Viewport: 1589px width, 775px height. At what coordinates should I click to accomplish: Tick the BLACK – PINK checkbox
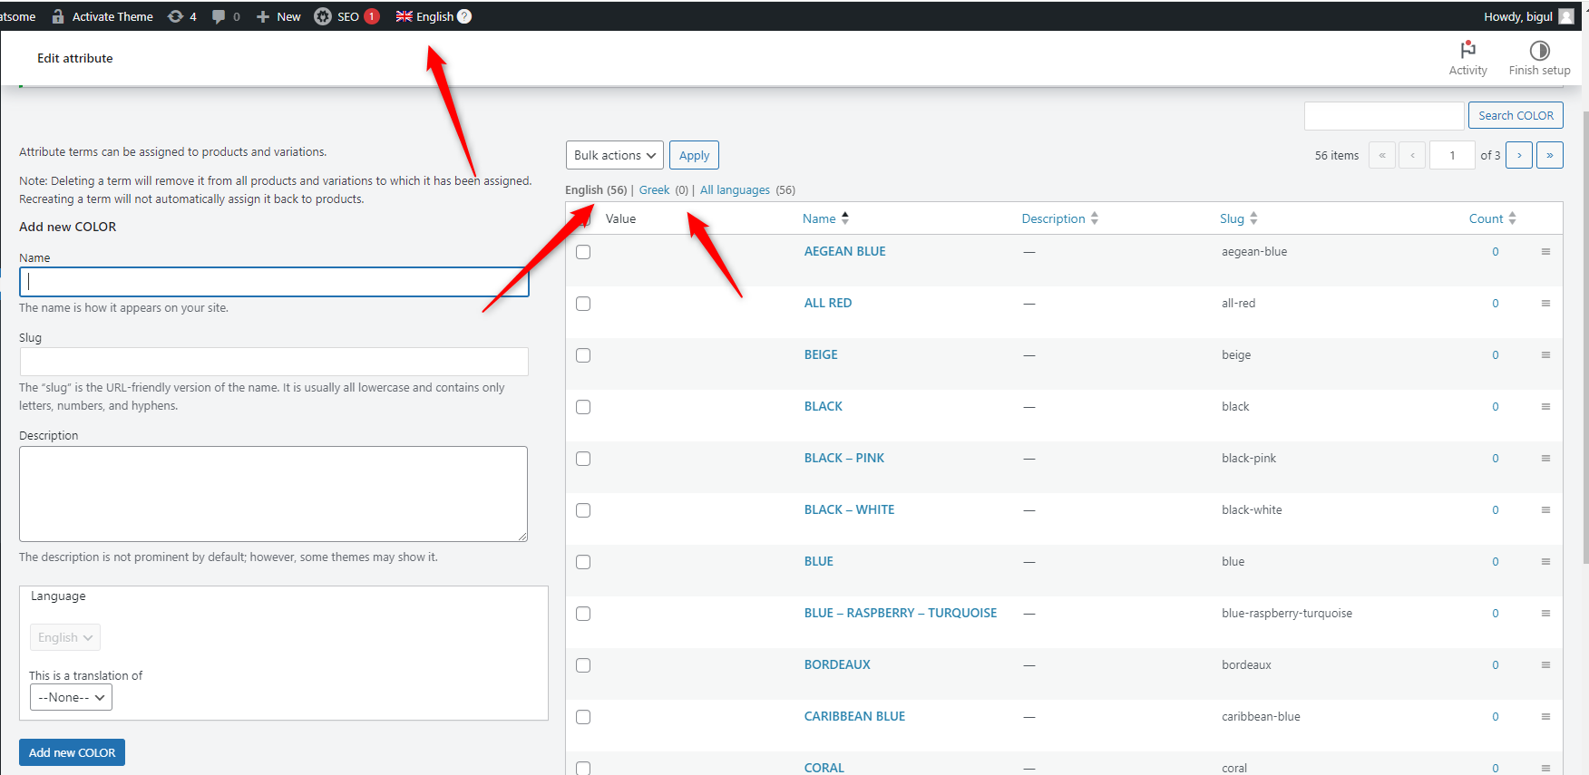pyautogui.click(x=583, y=459)
